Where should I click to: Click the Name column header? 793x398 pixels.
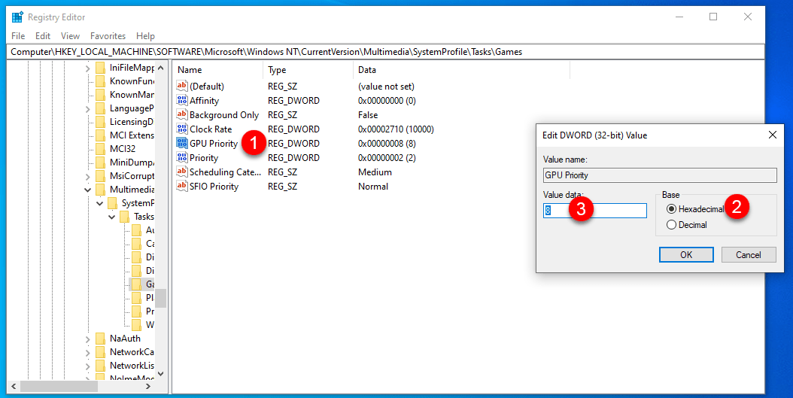pyautogui.click(x=218, y=70)
